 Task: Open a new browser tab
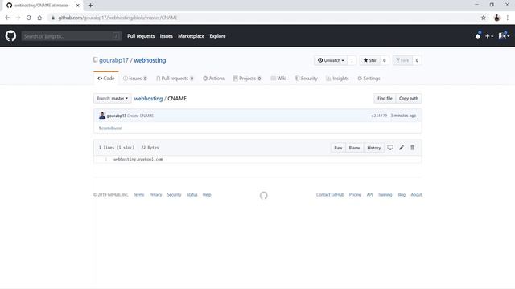[x=90, y=6]
